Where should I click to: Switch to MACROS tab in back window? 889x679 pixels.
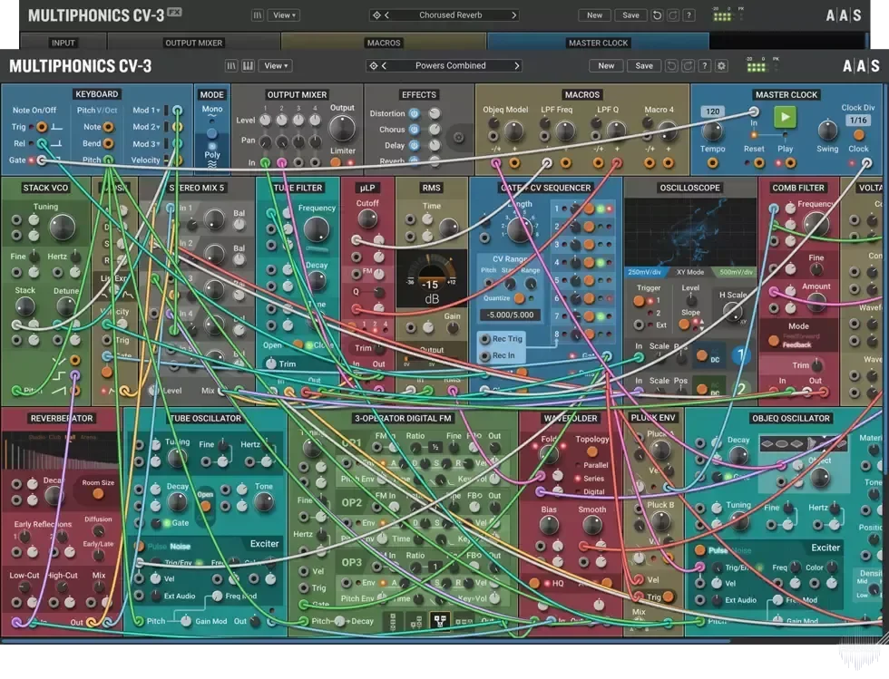(x=384, y=43)
